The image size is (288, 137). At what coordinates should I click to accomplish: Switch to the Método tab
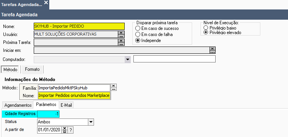[x=10, y=70]
